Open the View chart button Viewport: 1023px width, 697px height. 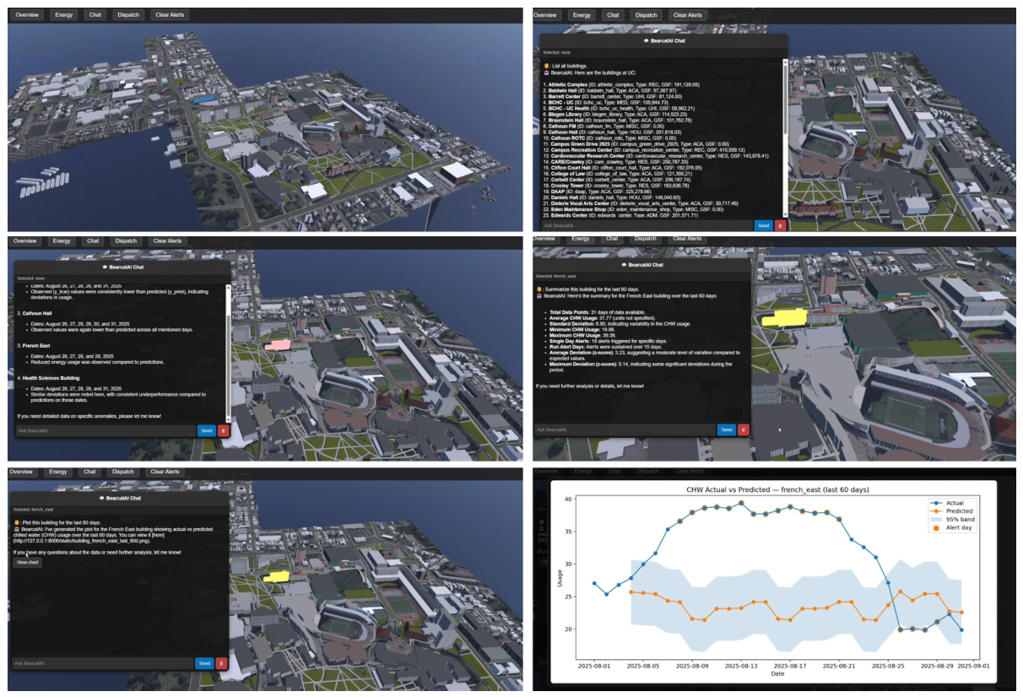pos(28,562)
